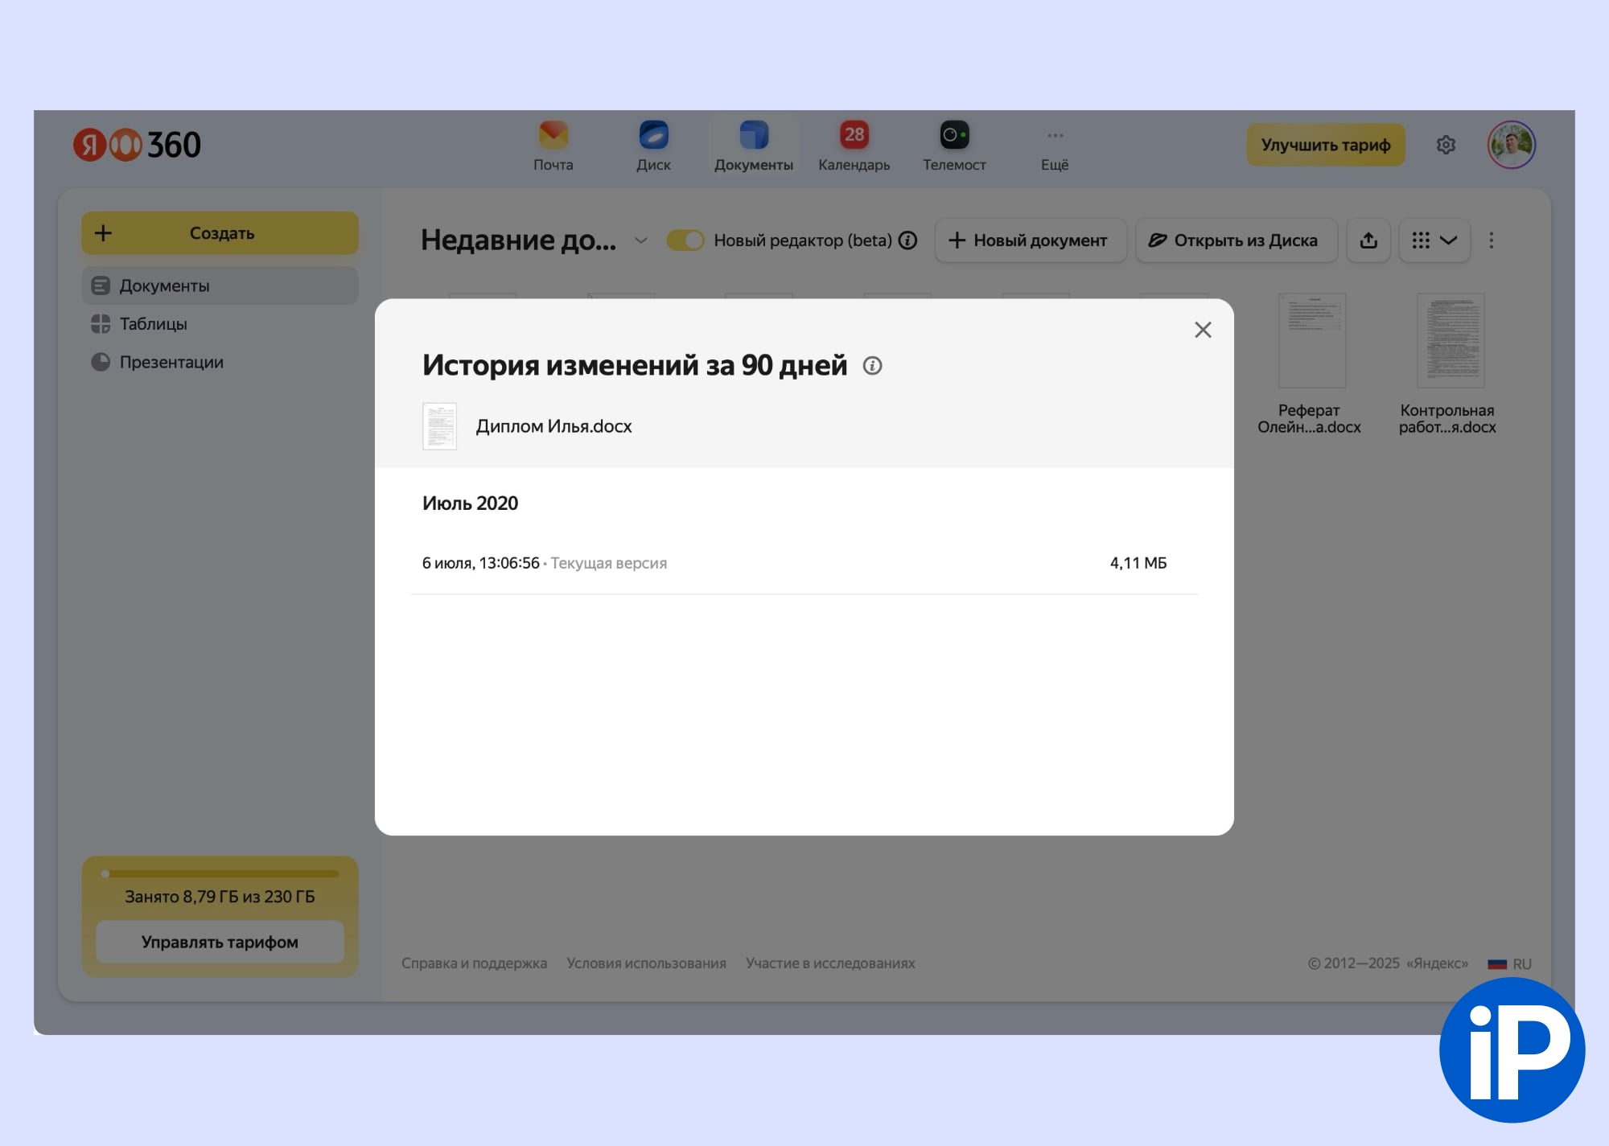Image resolution: width=1609 pixels, height=1146 pixels.
Task: Click the storage usage progress bar
Action: click(x=220, y=873)
